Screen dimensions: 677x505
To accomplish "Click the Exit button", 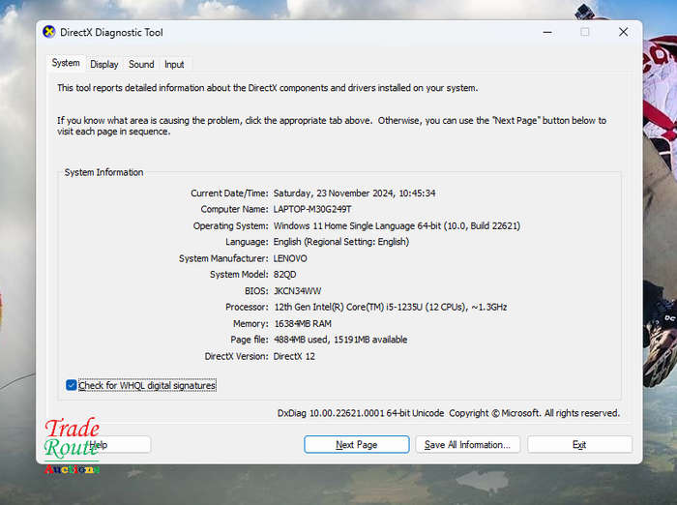I will [x=579, y=444].
